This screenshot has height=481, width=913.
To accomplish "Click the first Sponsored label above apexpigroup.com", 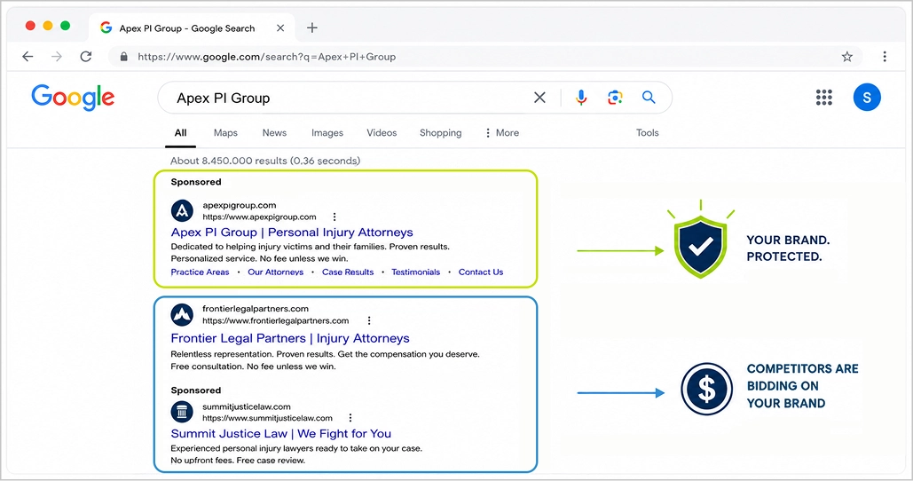I will click(x=195, y=182).
